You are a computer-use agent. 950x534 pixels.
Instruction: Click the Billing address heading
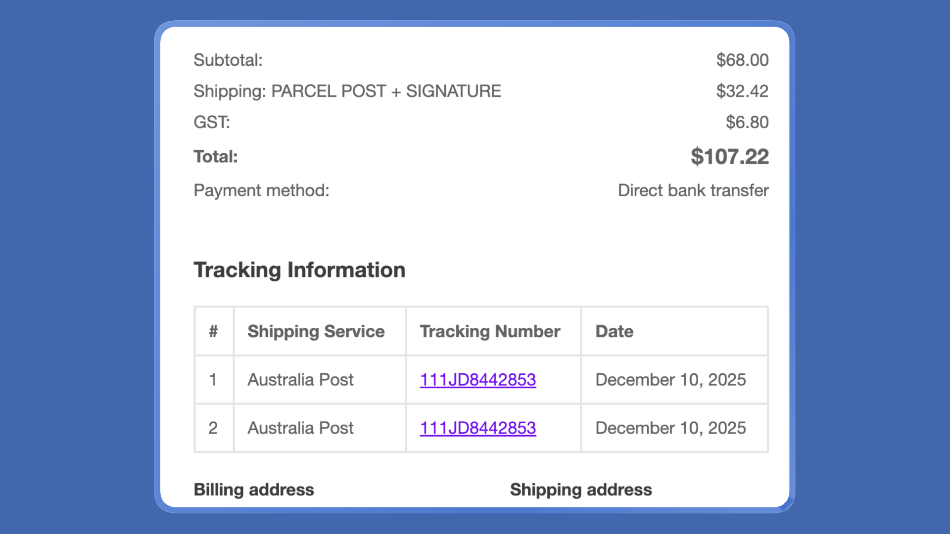click(254, 489)
